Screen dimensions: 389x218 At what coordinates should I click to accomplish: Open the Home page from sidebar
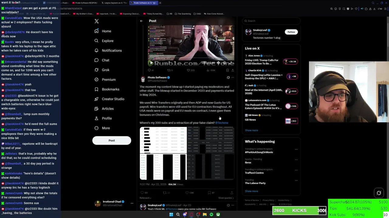(103, 31)
